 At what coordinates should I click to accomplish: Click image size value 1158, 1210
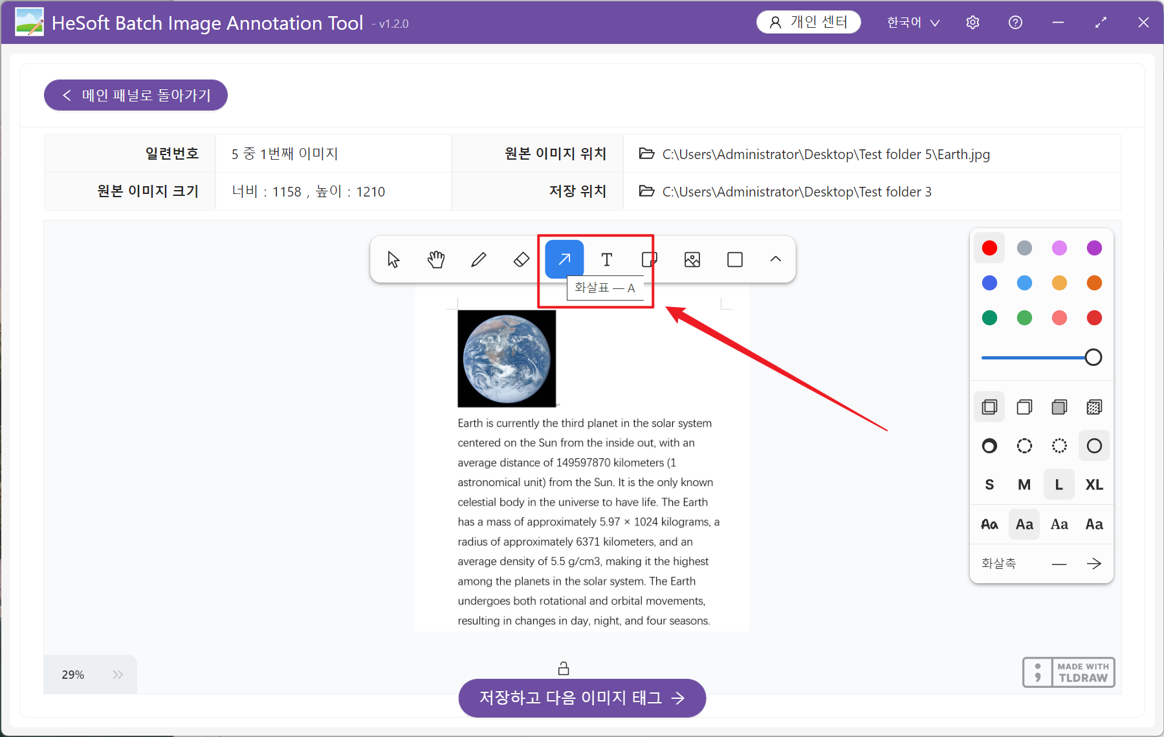pos(309,191)
